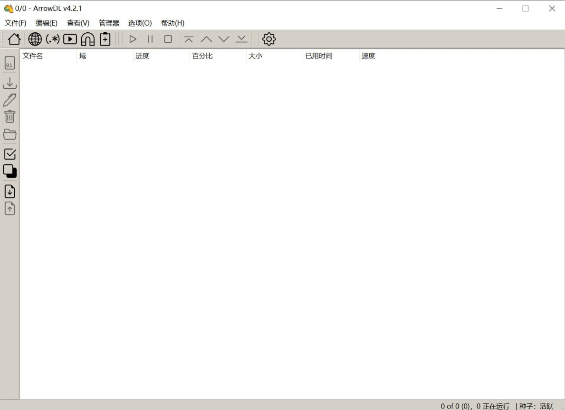Click the invert selection icon

[x=10, y=171]
